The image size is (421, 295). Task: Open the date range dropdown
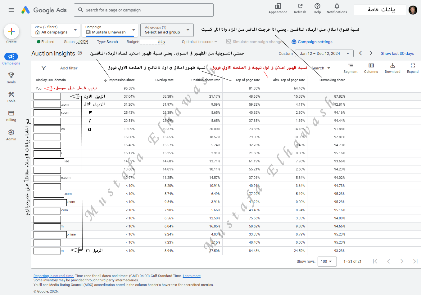click(324, 54)
